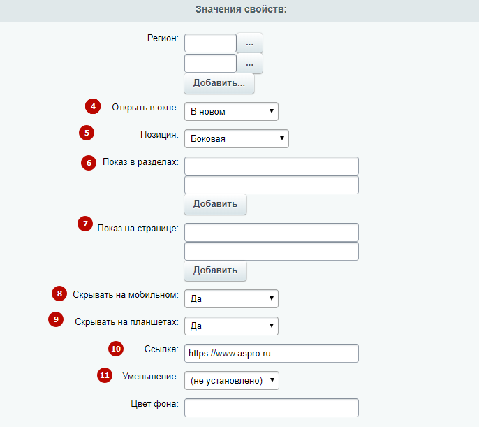Click the red number 11 marker
479x427 pixels.
tap(105, 375)
